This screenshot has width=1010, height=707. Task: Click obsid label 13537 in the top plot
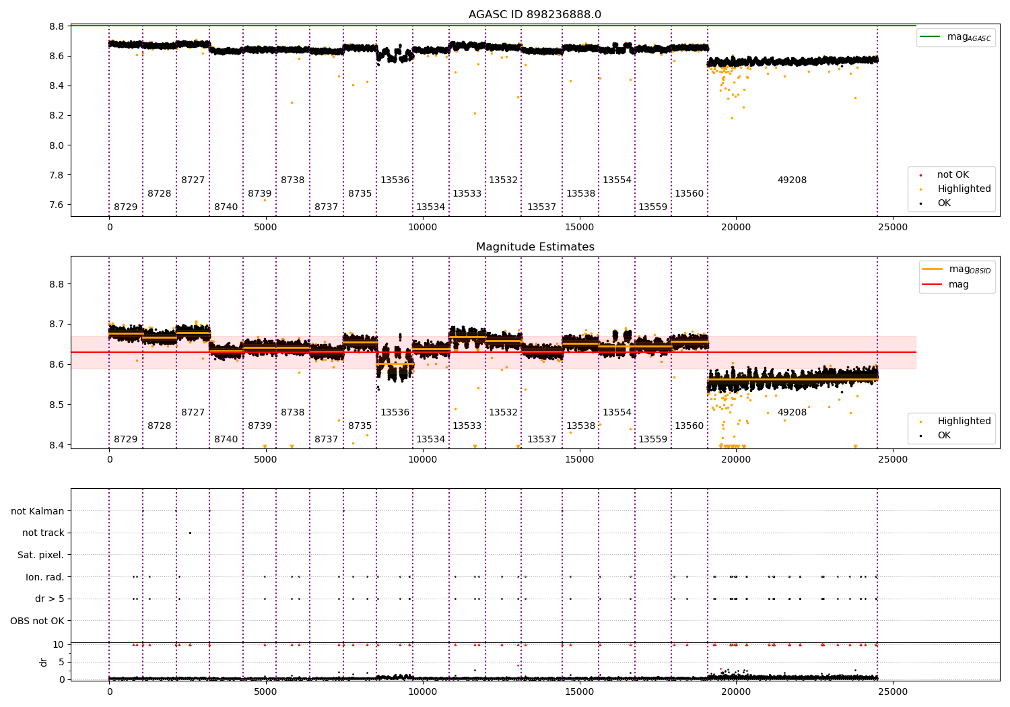542,207
